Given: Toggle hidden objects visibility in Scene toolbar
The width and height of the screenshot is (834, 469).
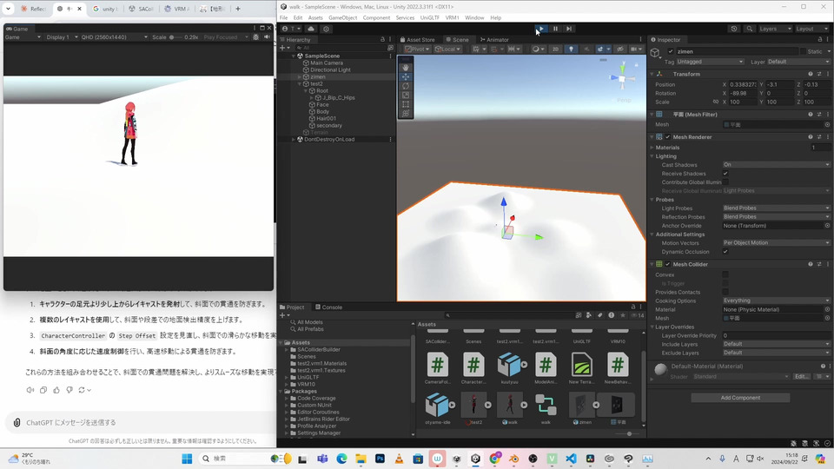Looking at the screenshot, I should point(619,49).
